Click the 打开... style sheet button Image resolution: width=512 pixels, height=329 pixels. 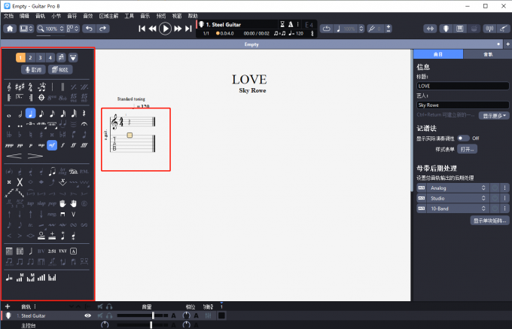tap(468, 149)
